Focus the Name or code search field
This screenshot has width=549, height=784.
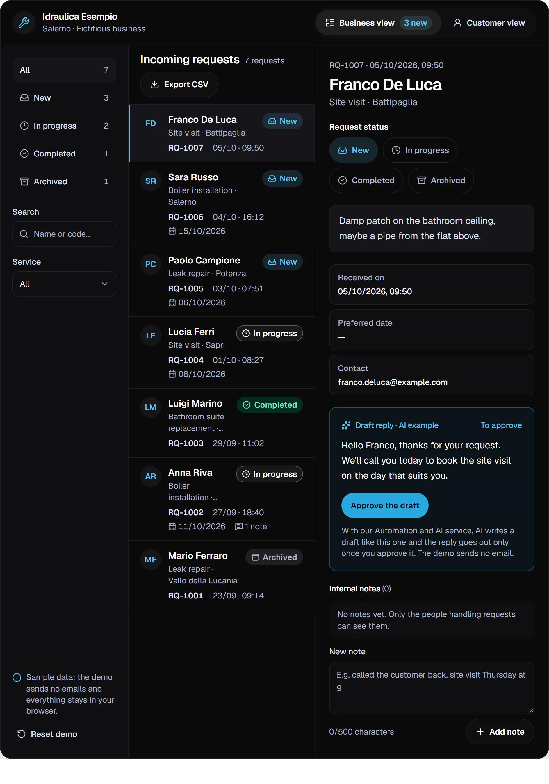[64, 234]
